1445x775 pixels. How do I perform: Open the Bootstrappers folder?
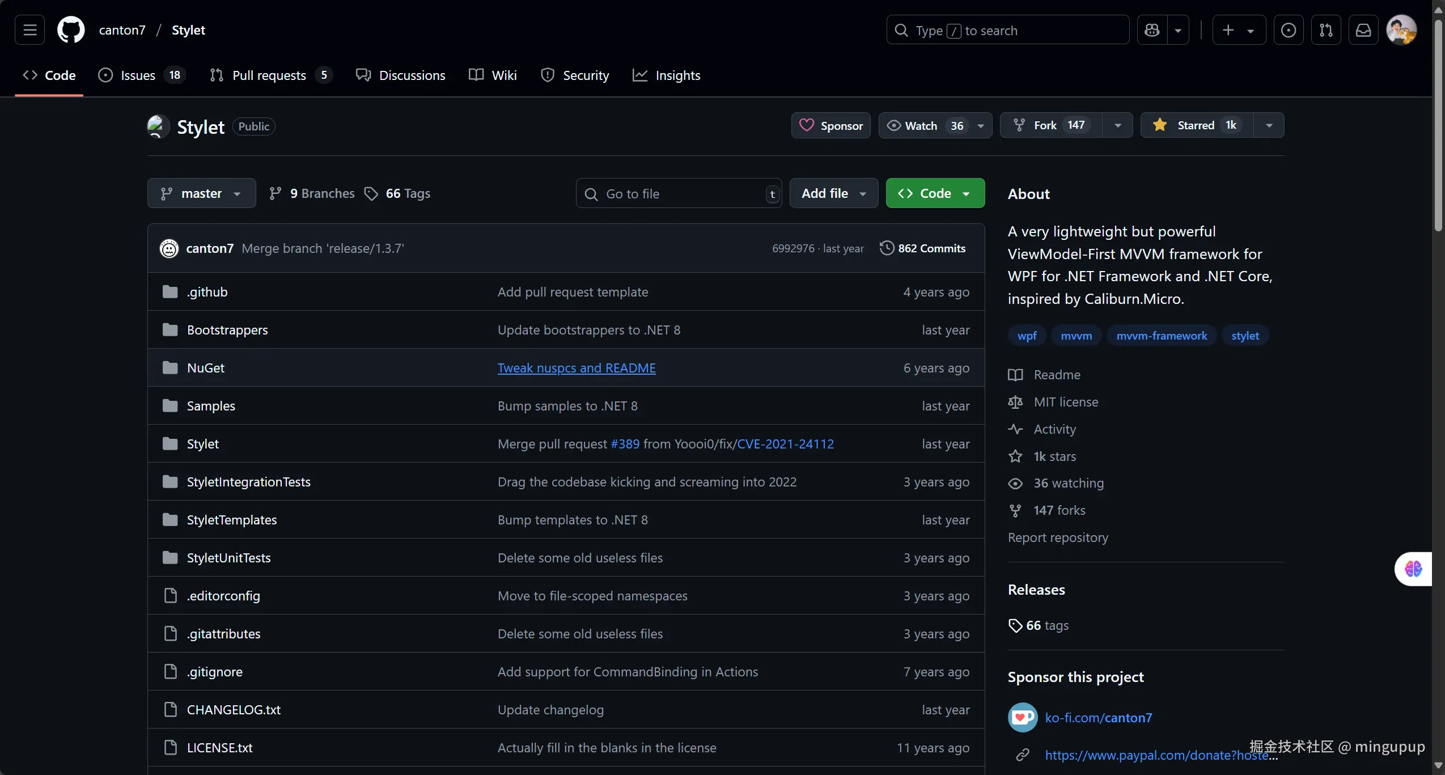[227, 330]
